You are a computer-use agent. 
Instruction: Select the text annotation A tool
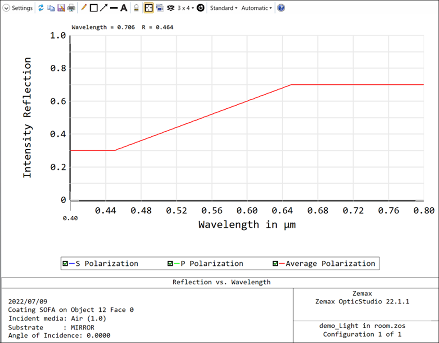(x=124, y=8)
